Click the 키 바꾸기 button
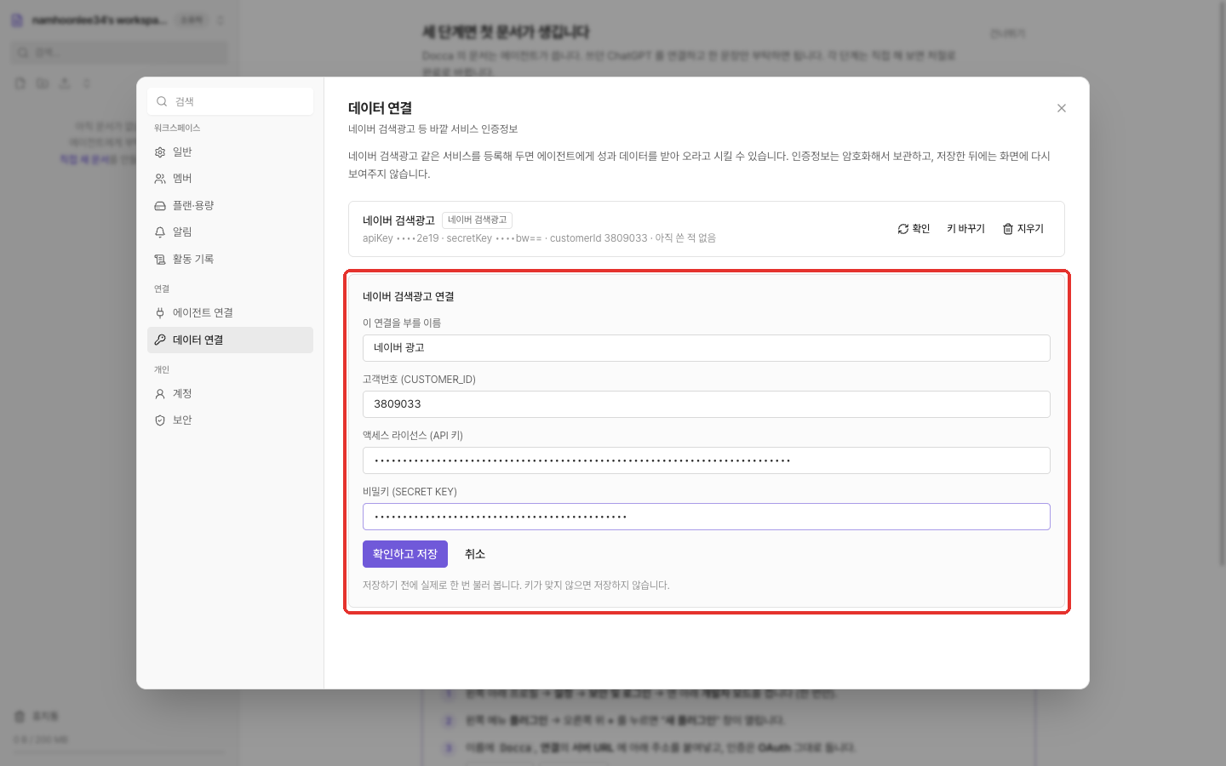Image resolution: width=1226 pixels, height=766 pixels. tap(965, 229)
